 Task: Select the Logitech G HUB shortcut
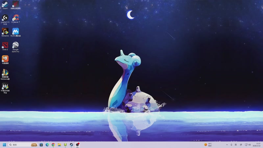pos(5,20)
